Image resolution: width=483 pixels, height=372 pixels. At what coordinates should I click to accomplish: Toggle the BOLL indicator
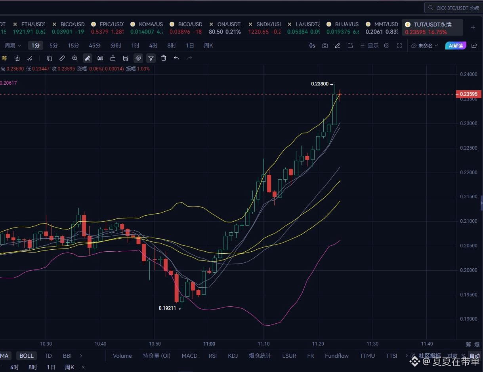coord(27,356)
